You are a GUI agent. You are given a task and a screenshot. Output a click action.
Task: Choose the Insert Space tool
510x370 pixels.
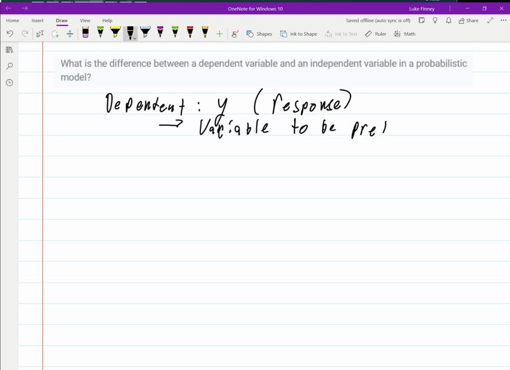point(70,34)
